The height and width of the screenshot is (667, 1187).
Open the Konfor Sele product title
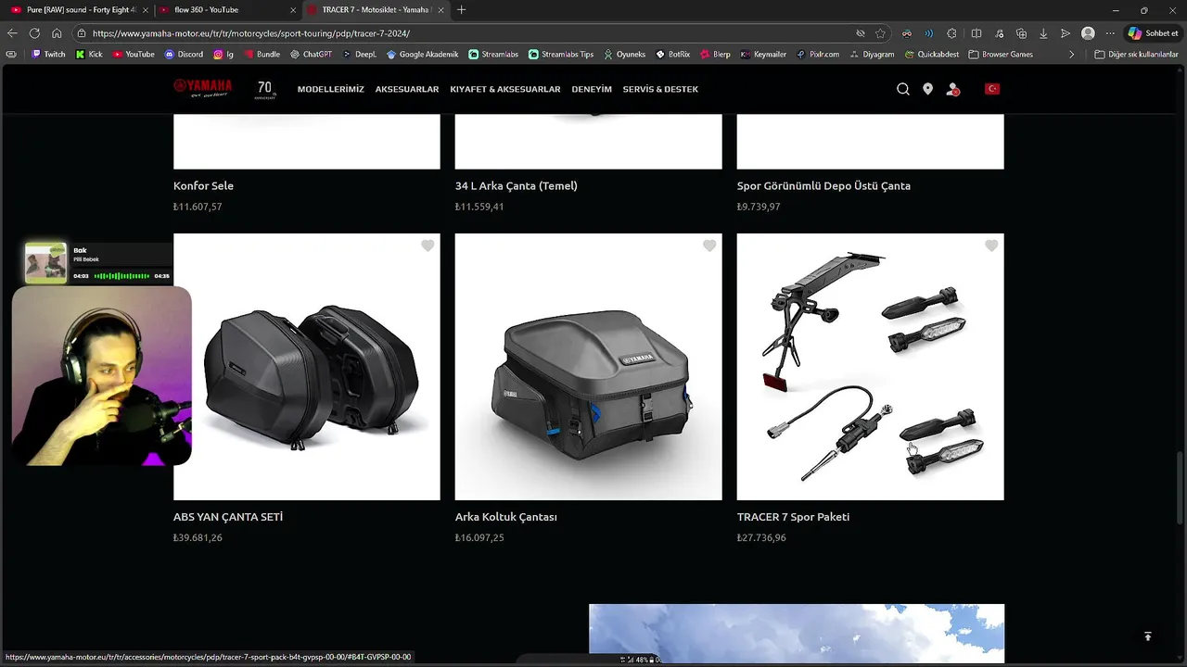[x=203, y=185]
